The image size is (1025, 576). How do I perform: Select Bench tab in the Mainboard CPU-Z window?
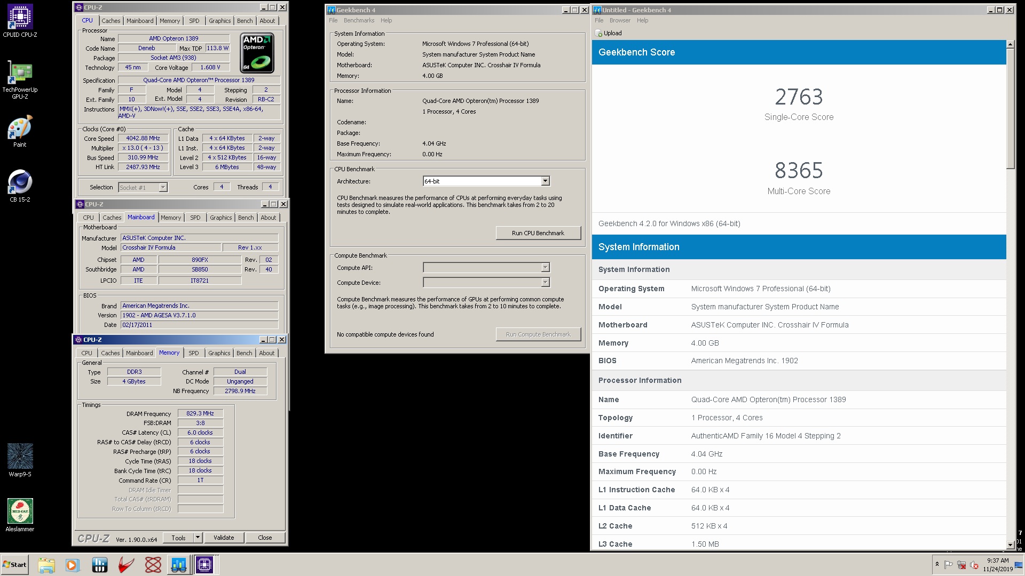246,218
